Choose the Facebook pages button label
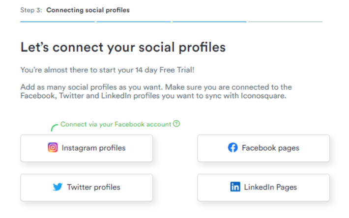Screen dimensions: 349x218 click(270, 148)
